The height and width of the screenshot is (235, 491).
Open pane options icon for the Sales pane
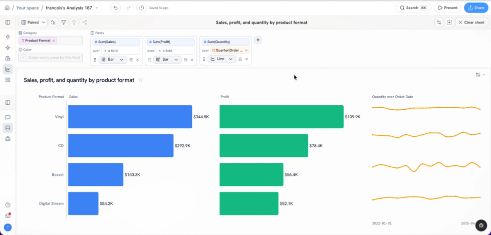[131, 60]
